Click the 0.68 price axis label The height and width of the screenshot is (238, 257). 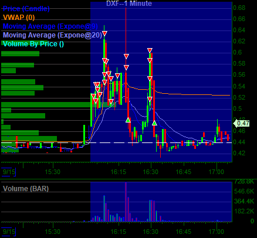239,8
